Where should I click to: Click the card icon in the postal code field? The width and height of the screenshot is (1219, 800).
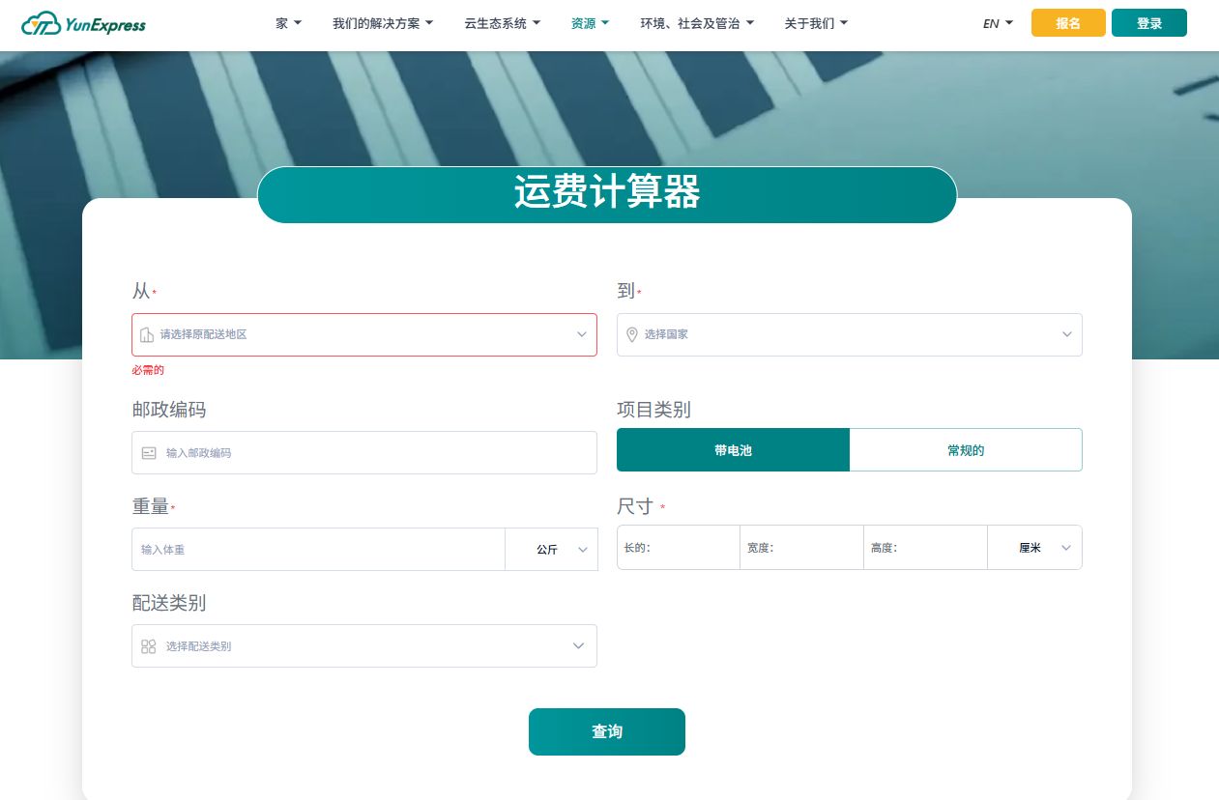coord(149,452)
